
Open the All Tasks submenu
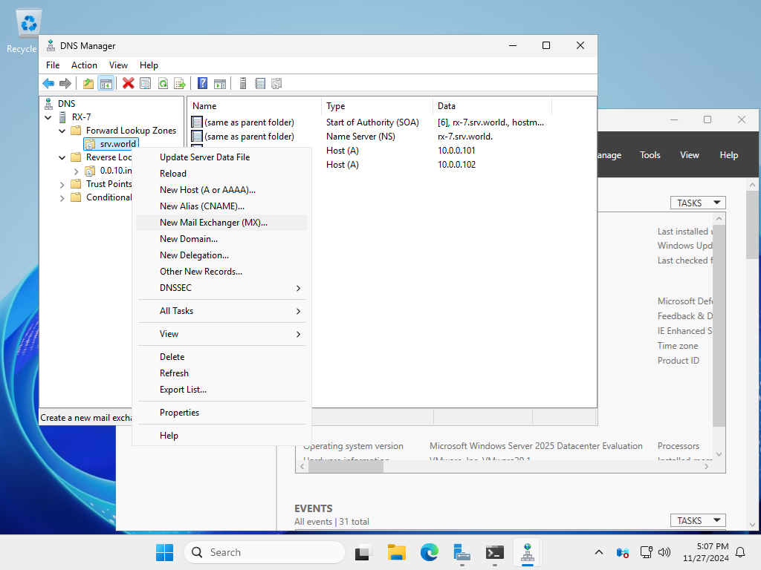tap(221, 311)
